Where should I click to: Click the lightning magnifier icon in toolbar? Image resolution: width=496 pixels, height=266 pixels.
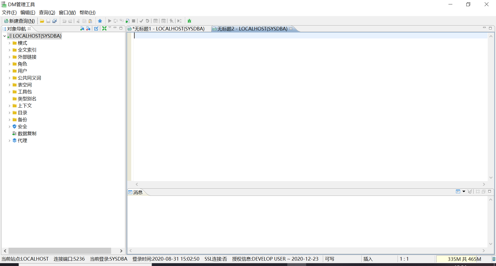[172, 21]
